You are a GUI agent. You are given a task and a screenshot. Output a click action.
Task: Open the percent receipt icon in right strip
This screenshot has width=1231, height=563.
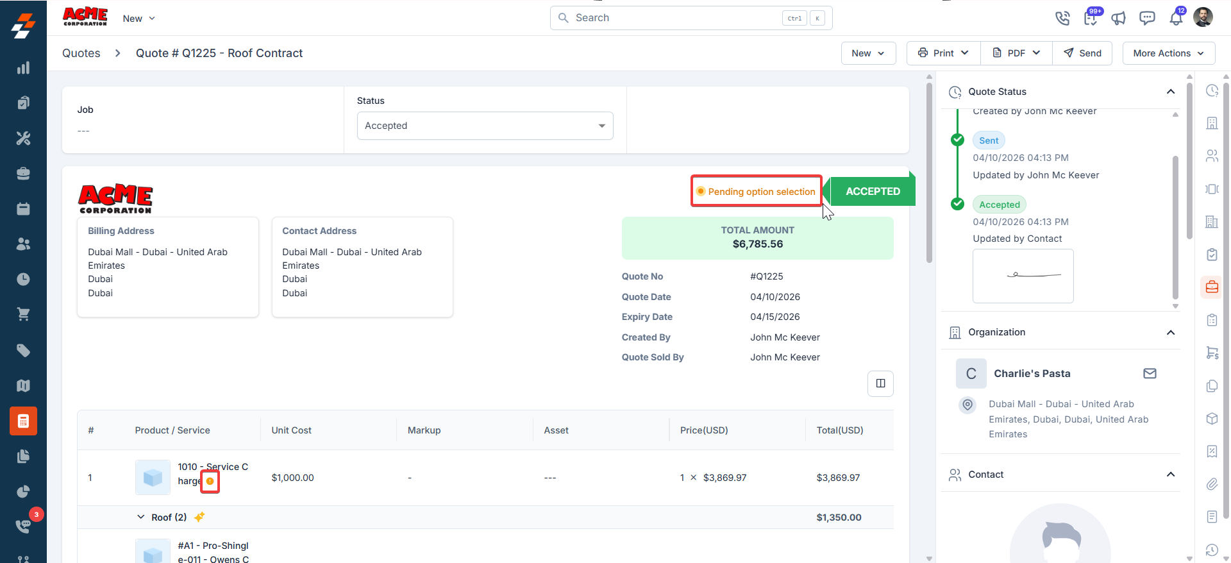pyautogui.click(x=1212, y=451)
